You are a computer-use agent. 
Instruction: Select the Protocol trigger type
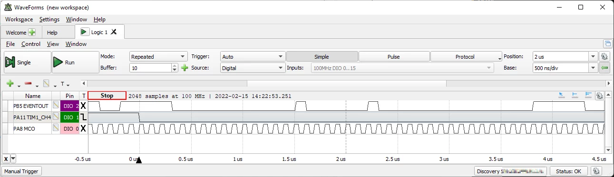pyautogui.click(x=466, y=57)
